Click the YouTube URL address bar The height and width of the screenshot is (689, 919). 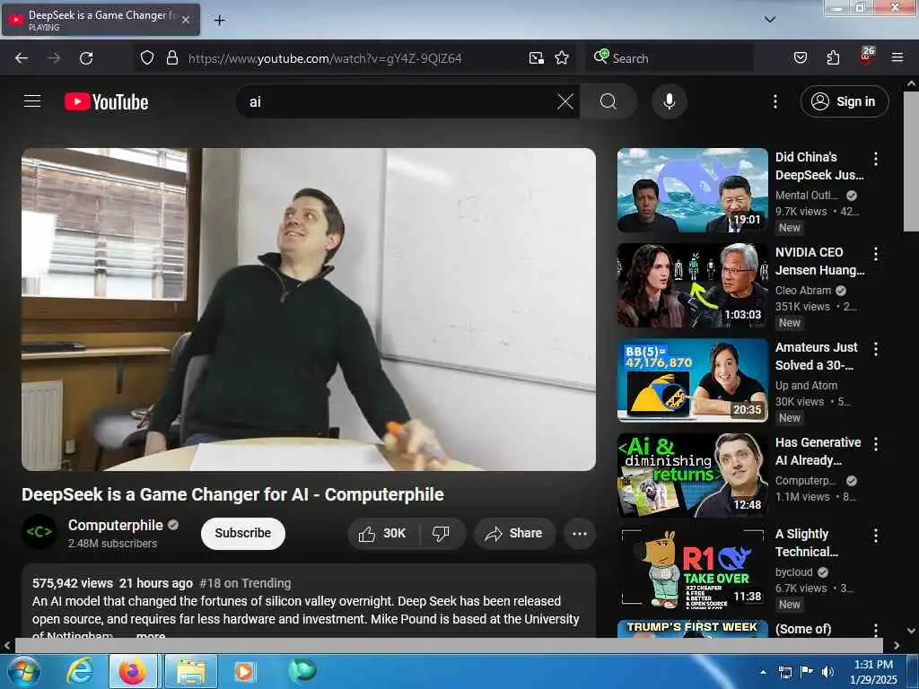pyautogui.click(x=325, y=58)
